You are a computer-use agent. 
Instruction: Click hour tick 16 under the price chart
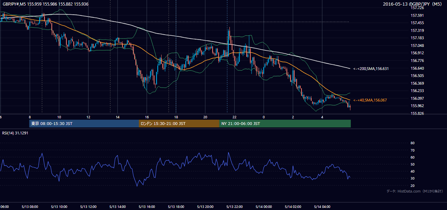click(147, 117)
